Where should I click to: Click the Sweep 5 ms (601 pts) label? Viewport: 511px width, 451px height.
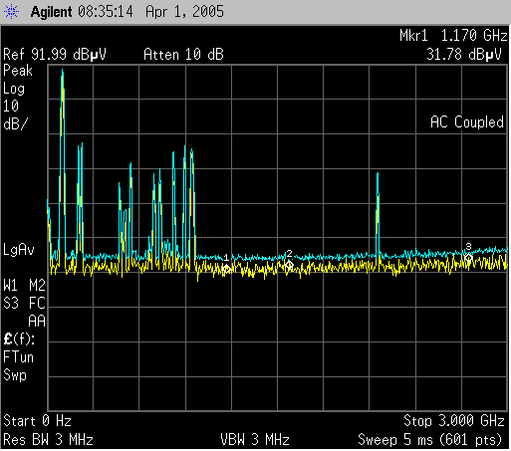click(x=430, y=440)
